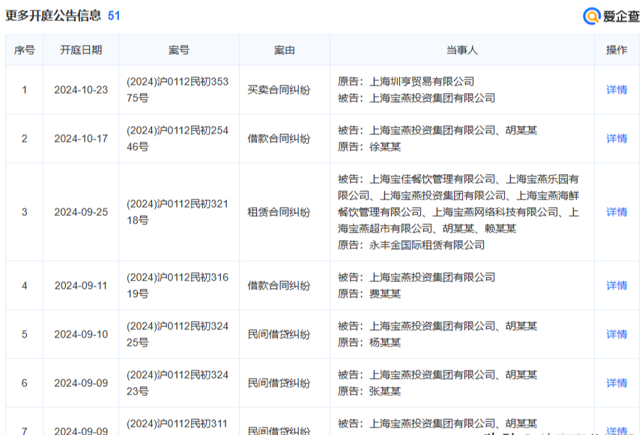
Task: Click 借款合同纠纷 in row 4
Action: pos(279,285)
